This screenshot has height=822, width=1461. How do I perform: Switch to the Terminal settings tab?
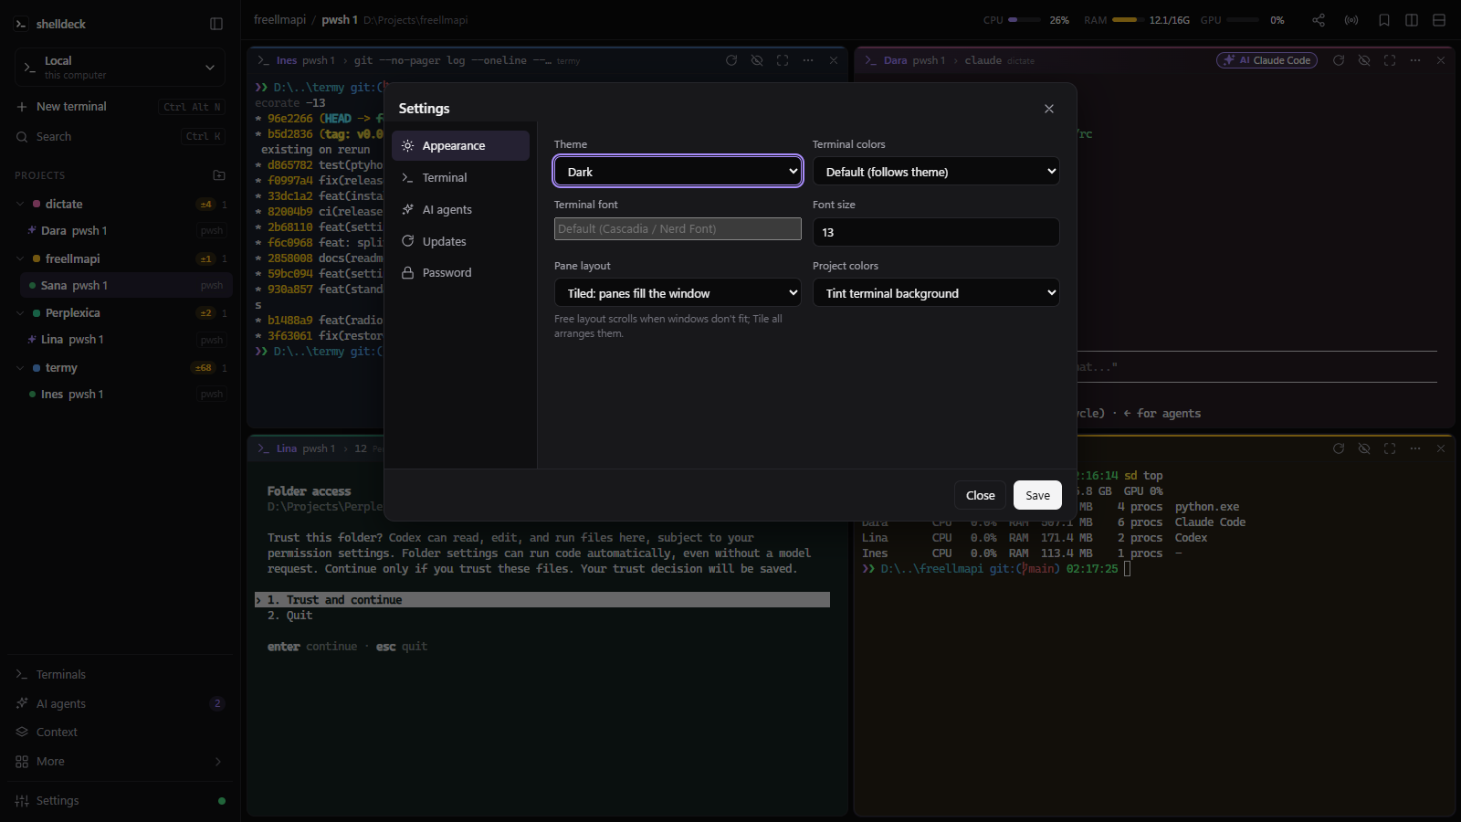point(460,177)
